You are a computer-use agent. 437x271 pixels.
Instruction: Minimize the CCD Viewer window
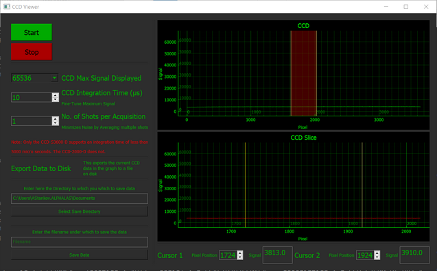pos(386,7)
